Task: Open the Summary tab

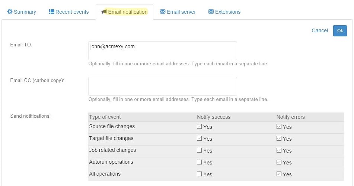Action: [x=25, y=12]
